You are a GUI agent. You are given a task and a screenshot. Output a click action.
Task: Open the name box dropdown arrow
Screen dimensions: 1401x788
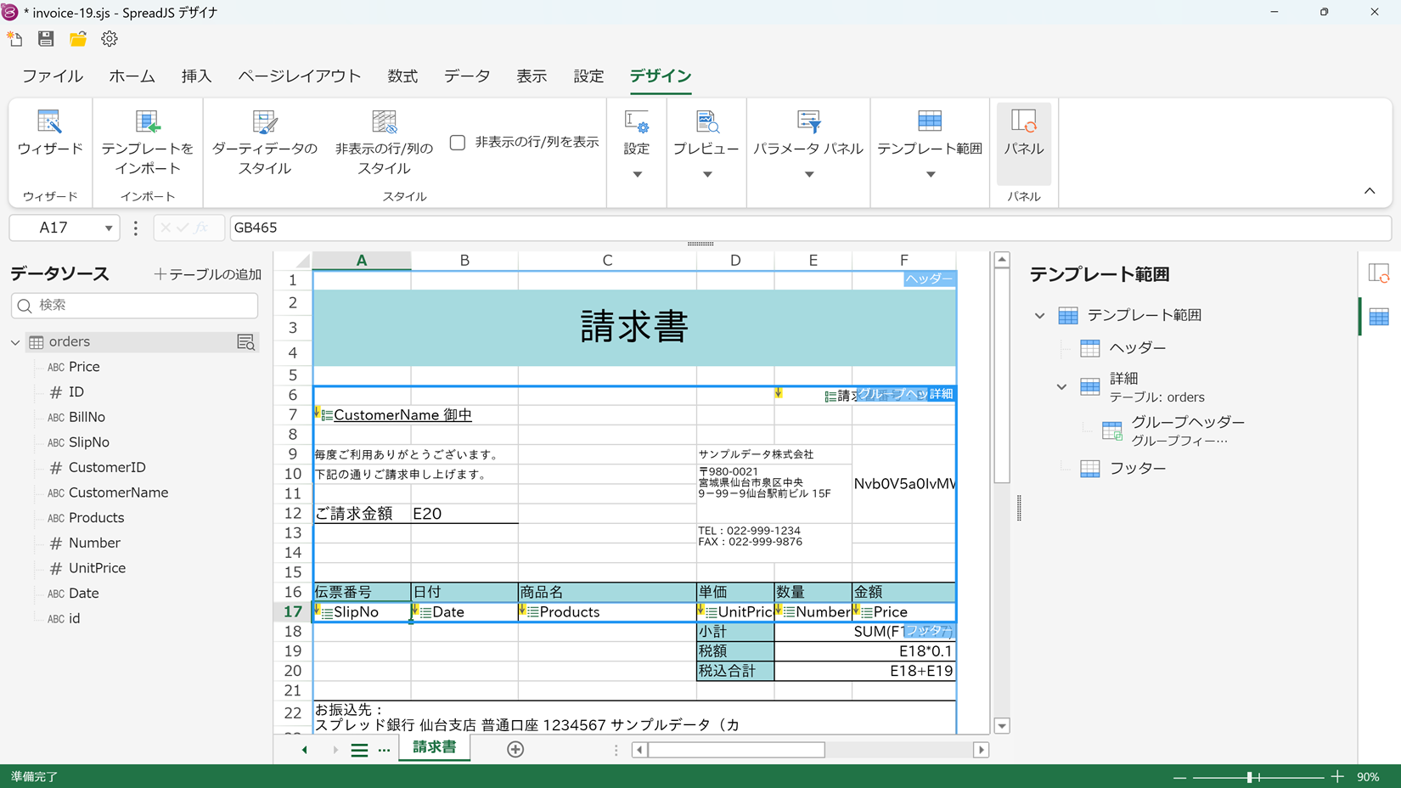point(109,228)
